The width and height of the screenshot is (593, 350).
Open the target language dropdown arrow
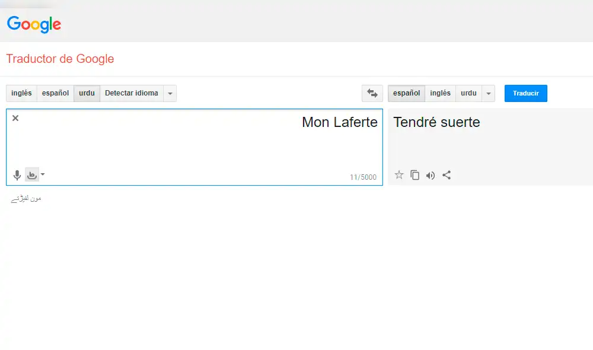(488, 93)
